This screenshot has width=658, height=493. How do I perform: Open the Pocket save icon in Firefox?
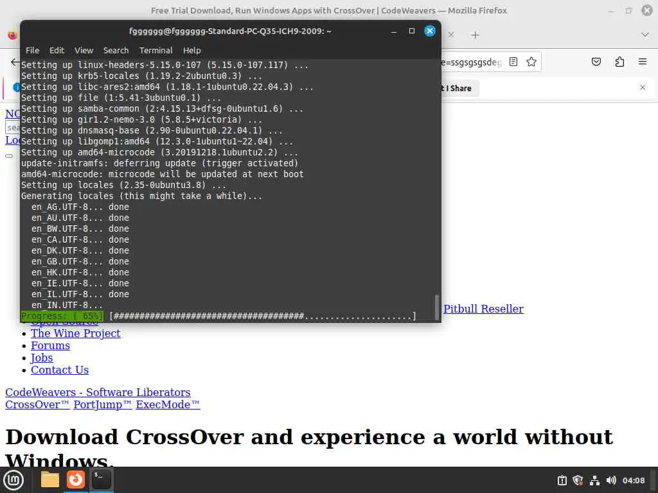click(596, 62)
